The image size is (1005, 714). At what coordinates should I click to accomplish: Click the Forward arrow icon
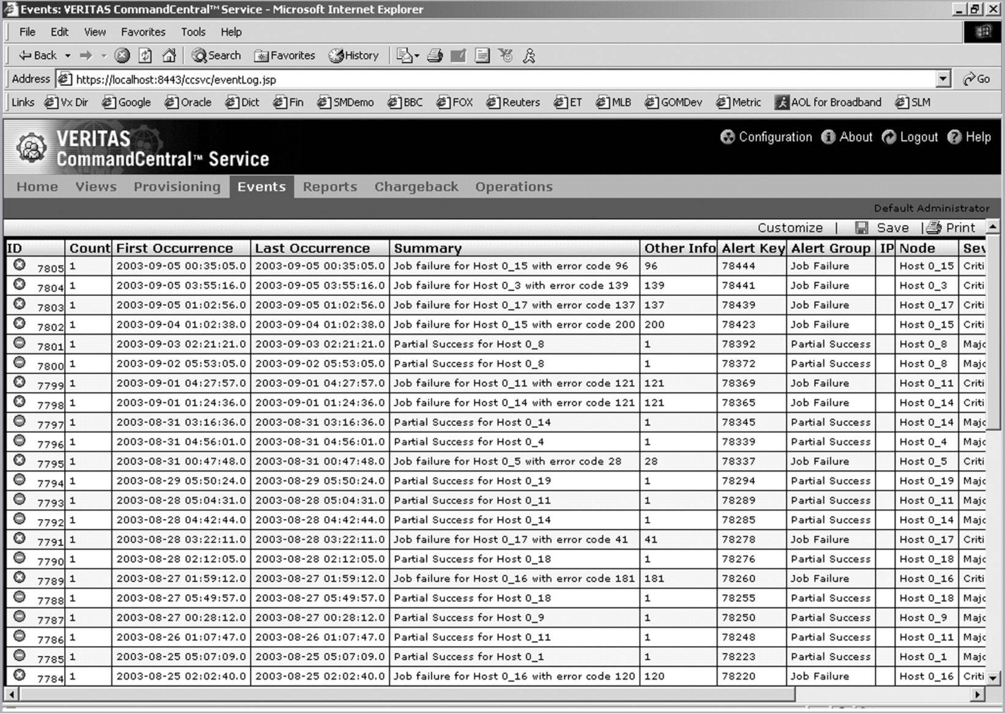point(86,56)
